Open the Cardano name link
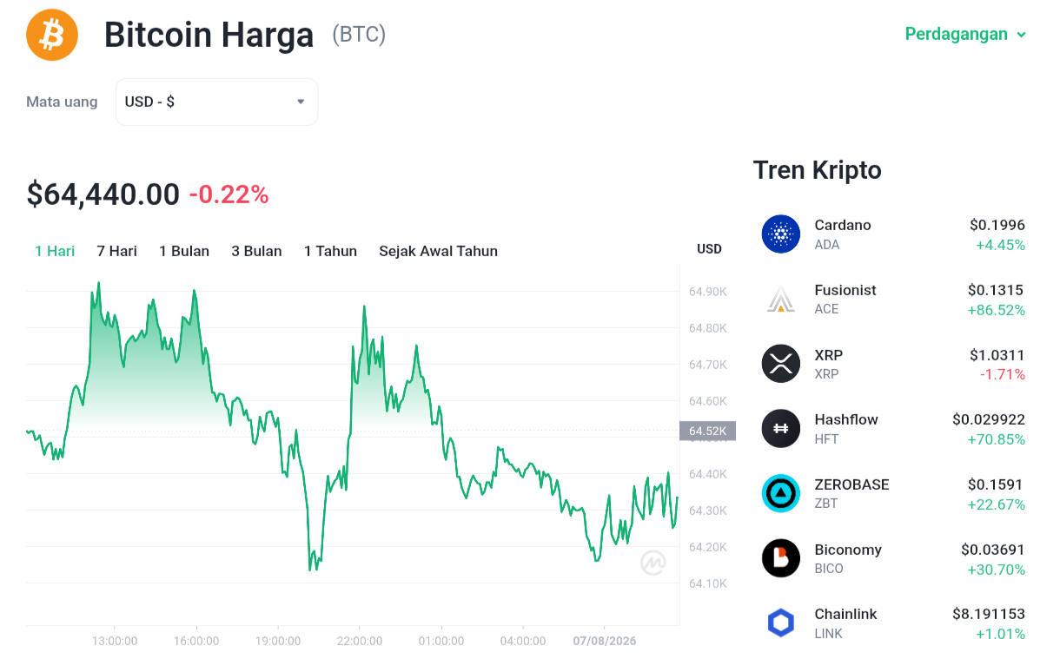Screen dimensions: 1060x659 (x=843, y=225)
